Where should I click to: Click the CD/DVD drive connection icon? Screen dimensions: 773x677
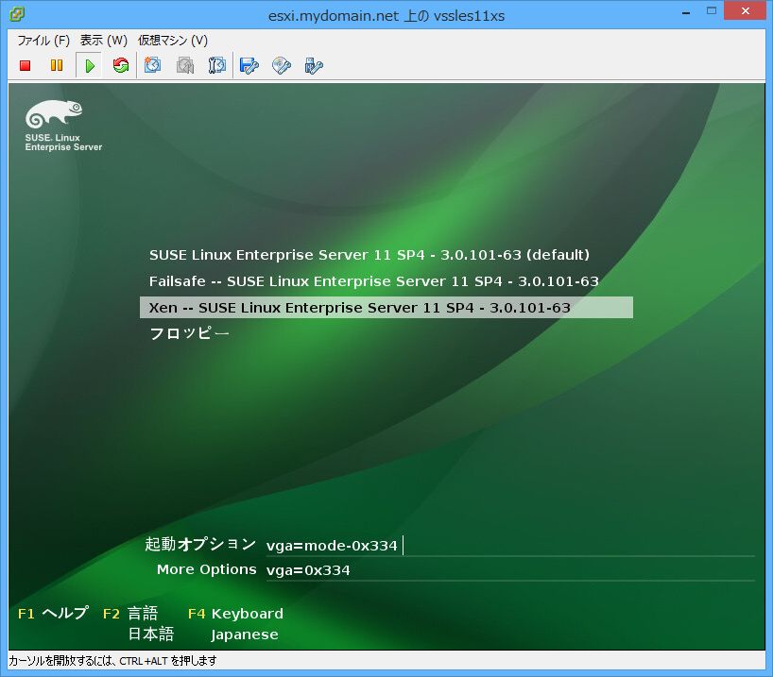(282, 65)
